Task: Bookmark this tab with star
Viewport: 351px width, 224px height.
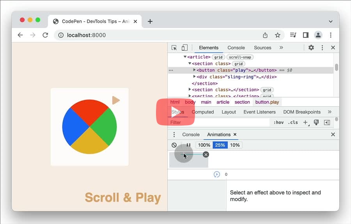Action: tap(278, 35)
